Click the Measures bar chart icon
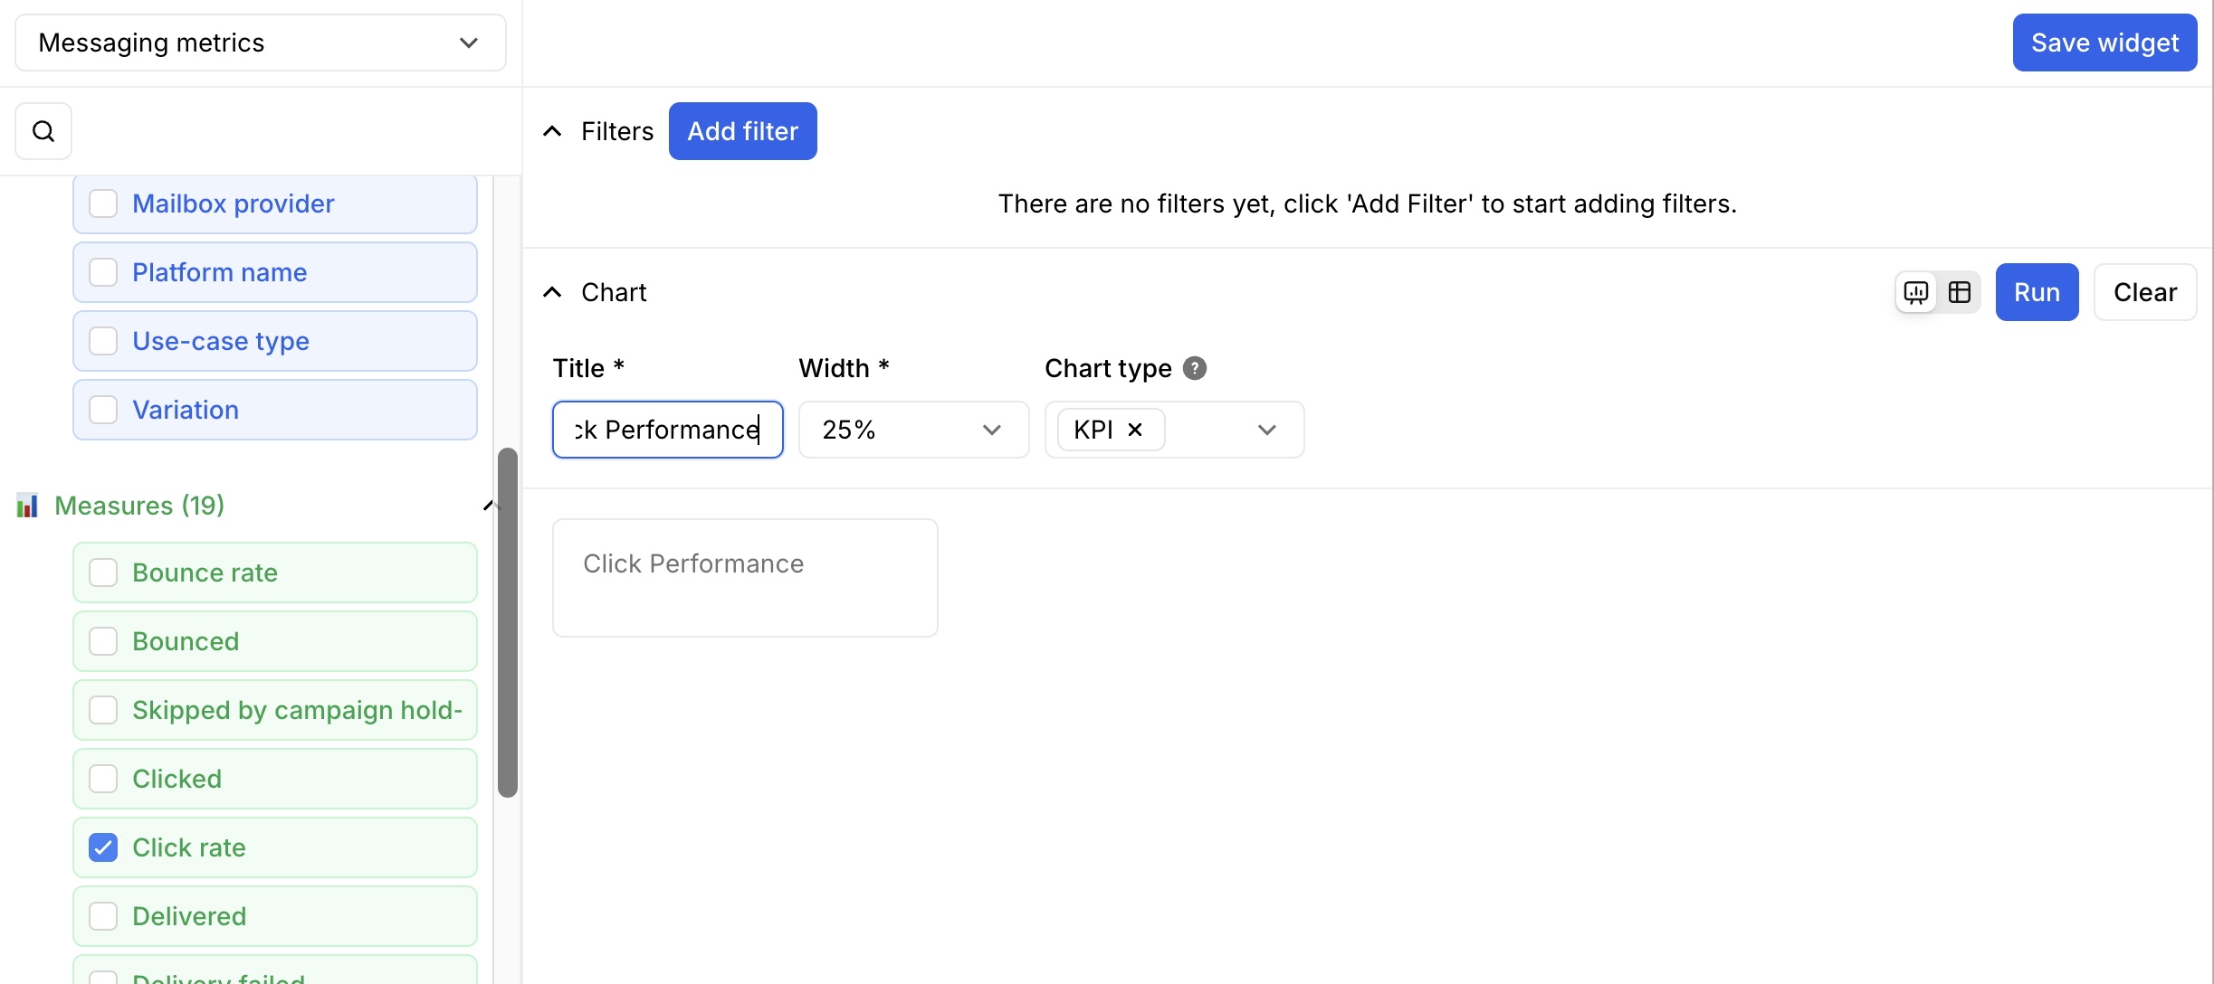 point(27,506)
